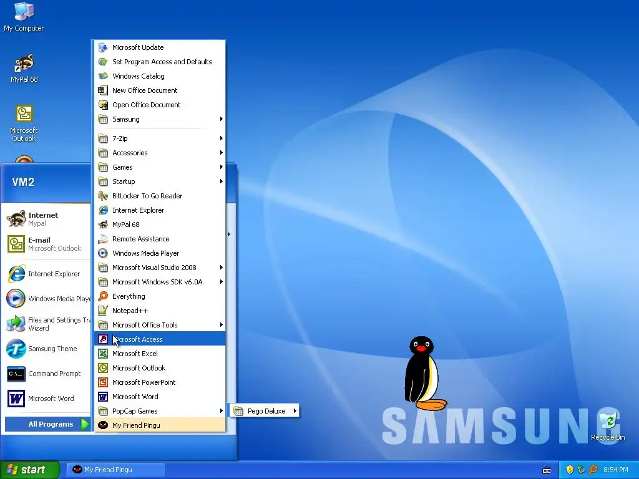Click the Remote Assistance icon
The width and height of the screenshot is (639, 479).
click(103, 239)
